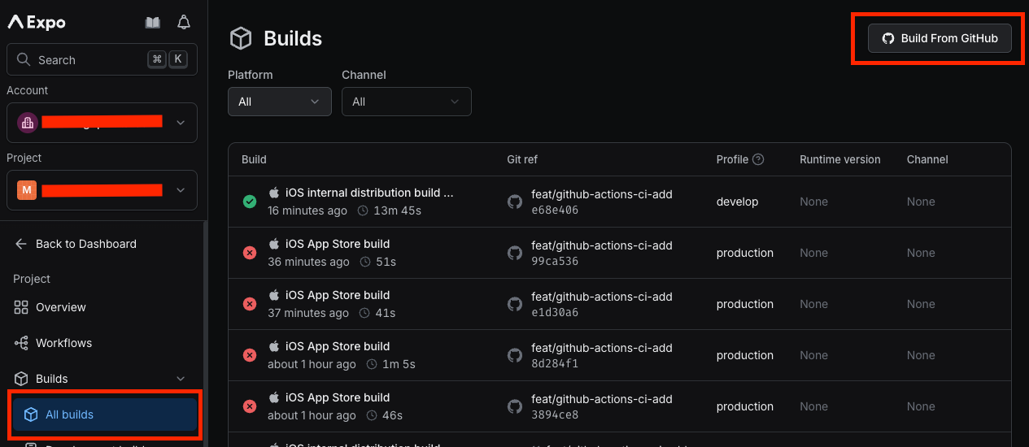Collapse the Builds section chevron

point(181,379)
